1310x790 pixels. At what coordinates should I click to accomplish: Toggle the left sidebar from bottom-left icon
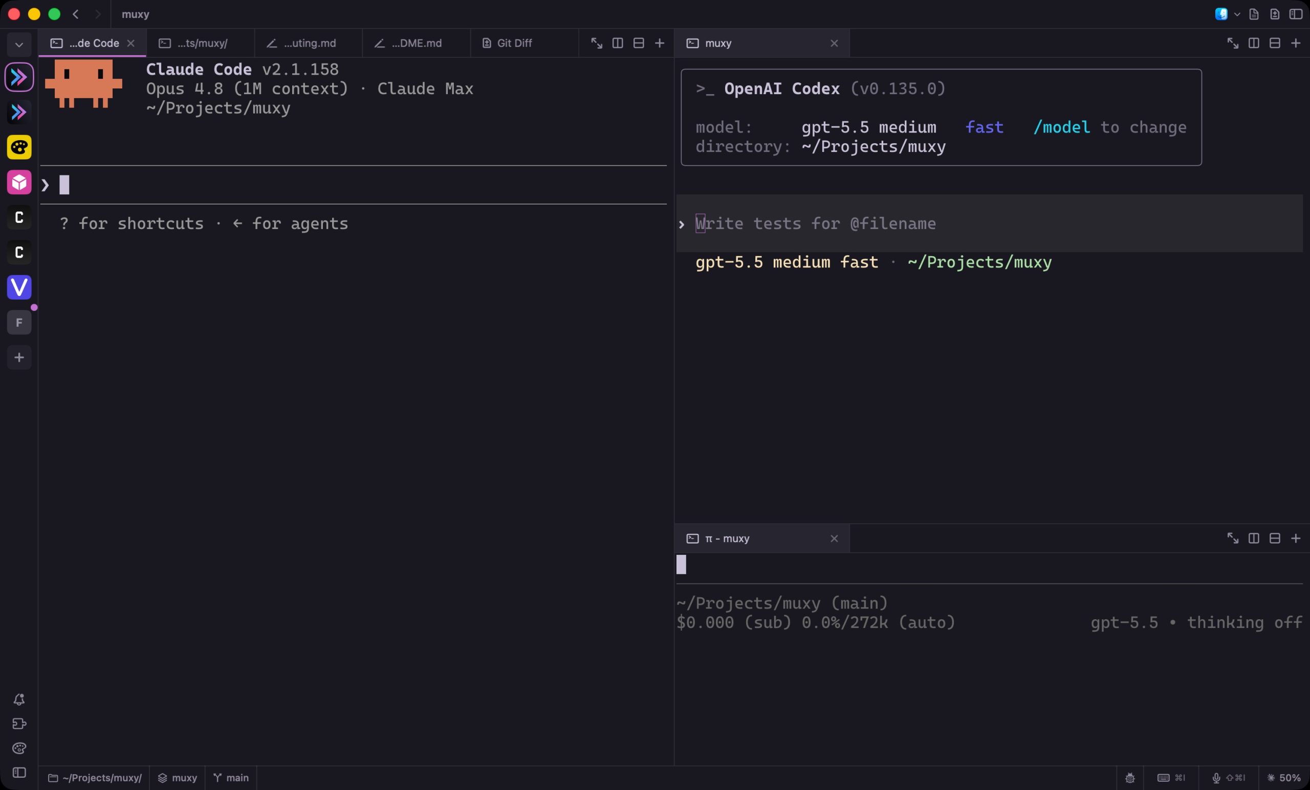pos(19,773)
